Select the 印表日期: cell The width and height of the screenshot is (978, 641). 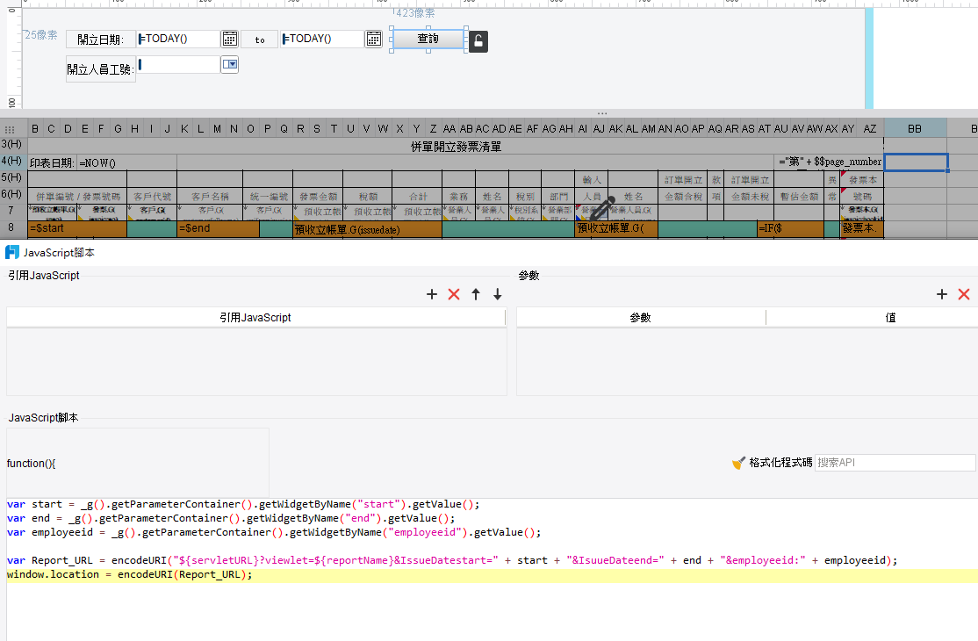coord(52,162)
